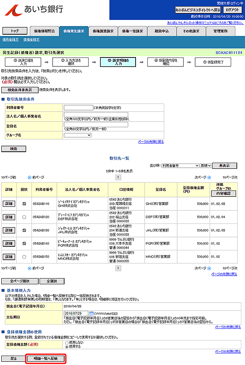Click the 支払期日 date field
The height and width of the screenshot is (365, 245).
click(x=76, y=314)
